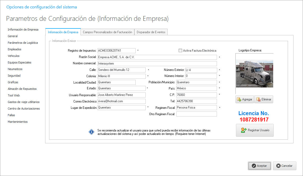Open Campos Personalizados de Facturación tab
The height and width of the screenshot is (176, 303).
(x=107, y=32)
